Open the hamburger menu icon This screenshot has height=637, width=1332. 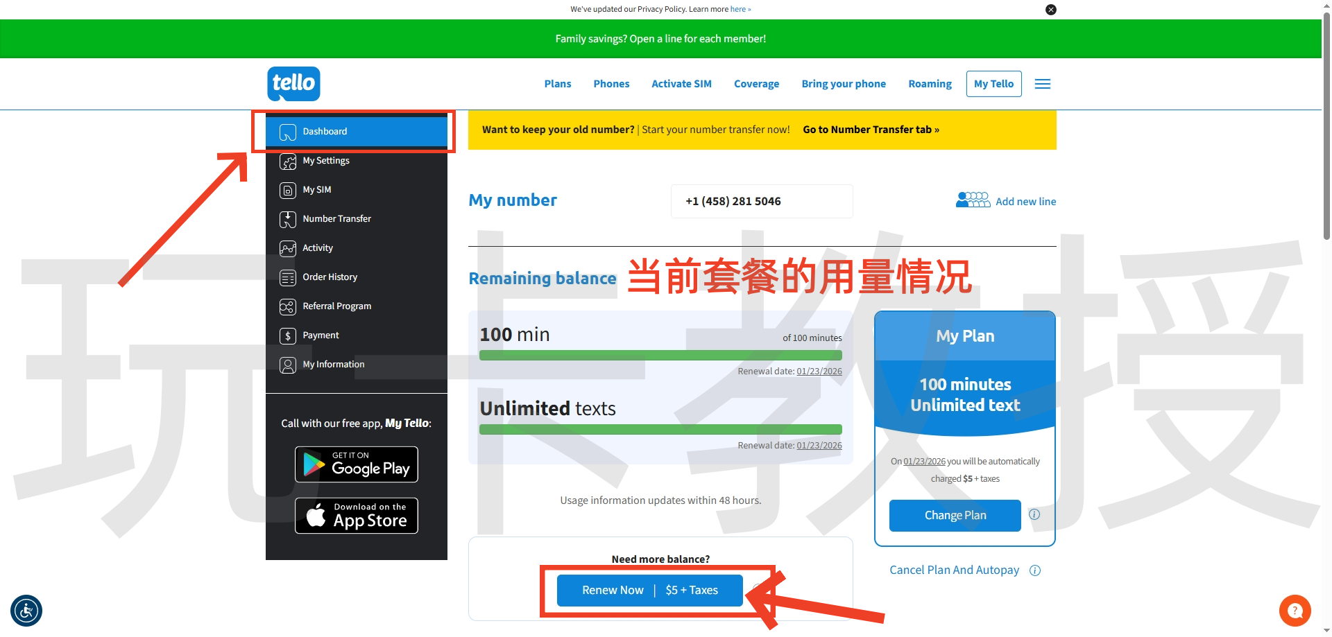click(1042, 84)
